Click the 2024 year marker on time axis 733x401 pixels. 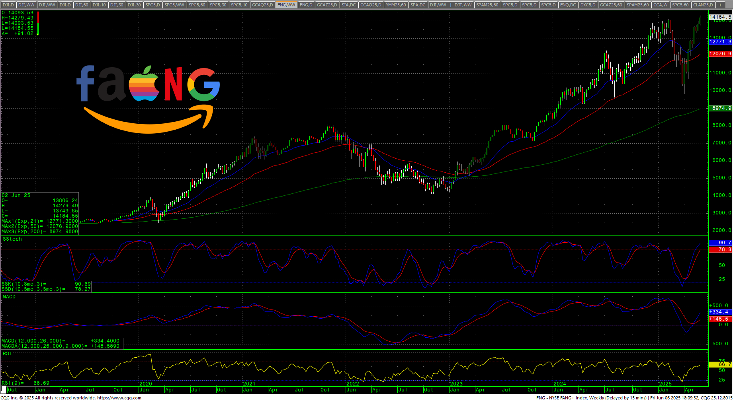560,384
